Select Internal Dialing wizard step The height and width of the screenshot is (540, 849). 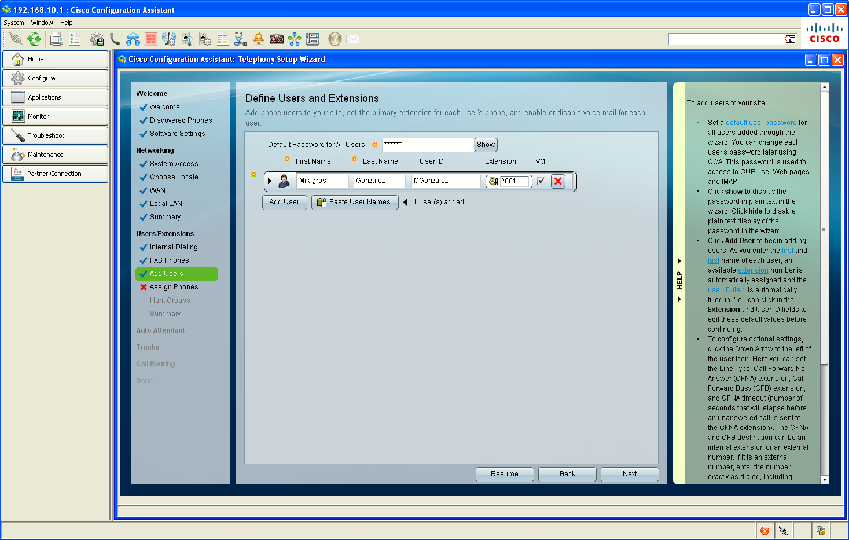[174, 247]
